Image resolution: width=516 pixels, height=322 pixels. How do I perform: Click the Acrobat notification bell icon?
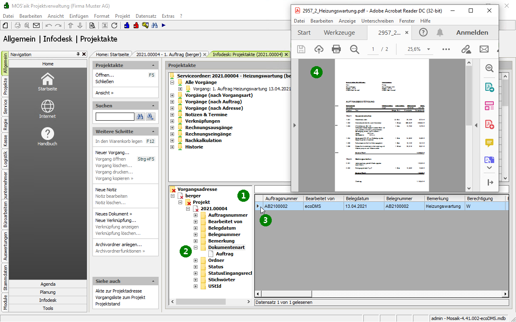click(440, 33)
